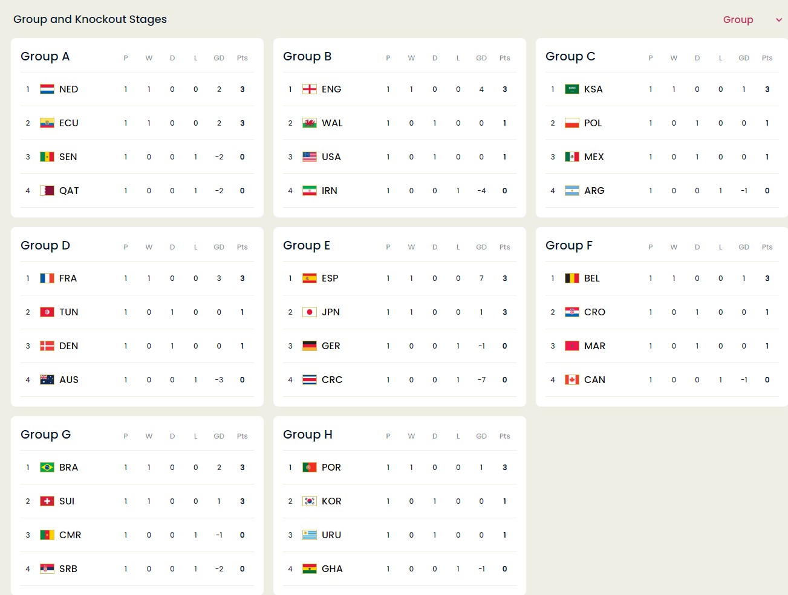Screen dimensions: 788x595
Task: Click the GD column header in Group F
Action: tap(744, 247)
